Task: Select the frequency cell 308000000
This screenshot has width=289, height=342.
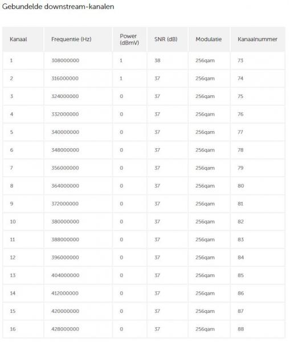Action: [65, 60]
